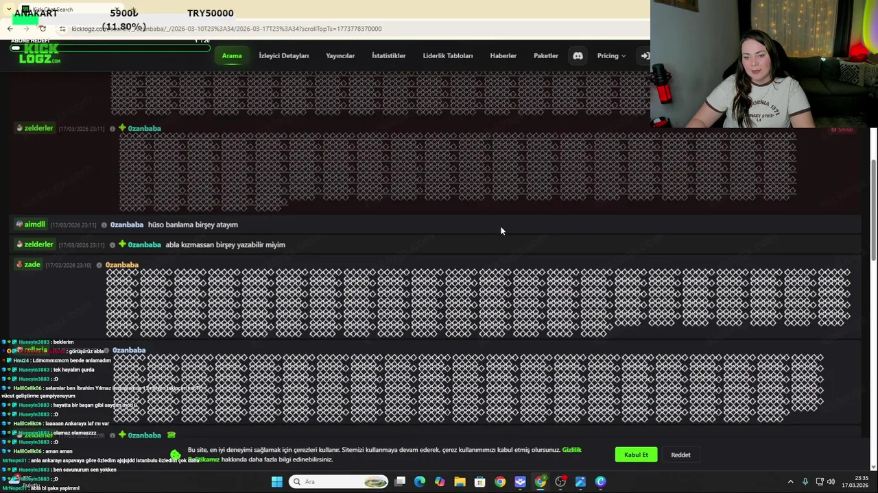878x493 pixels.
Task: Open the first Chrome icon on the taskbar
Action: point(500,482)
